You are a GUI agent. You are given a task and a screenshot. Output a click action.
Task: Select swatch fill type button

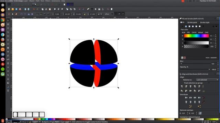(x=200, y=26)
